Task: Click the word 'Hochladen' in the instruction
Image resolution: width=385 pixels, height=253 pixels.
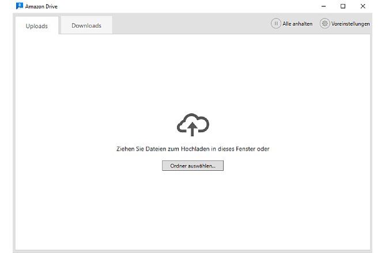Action: coord(195,149)
